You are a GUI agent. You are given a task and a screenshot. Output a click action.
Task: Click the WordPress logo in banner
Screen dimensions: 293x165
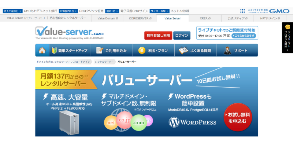(x=193, y=122)
